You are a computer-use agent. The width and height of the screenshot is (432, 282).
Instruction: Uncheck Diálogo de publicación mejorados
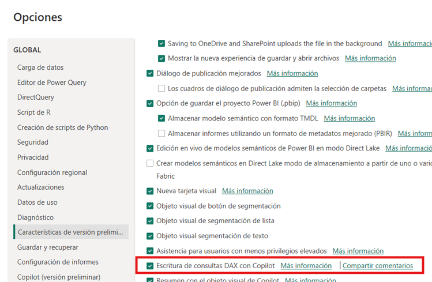click(x=150, y=74)
